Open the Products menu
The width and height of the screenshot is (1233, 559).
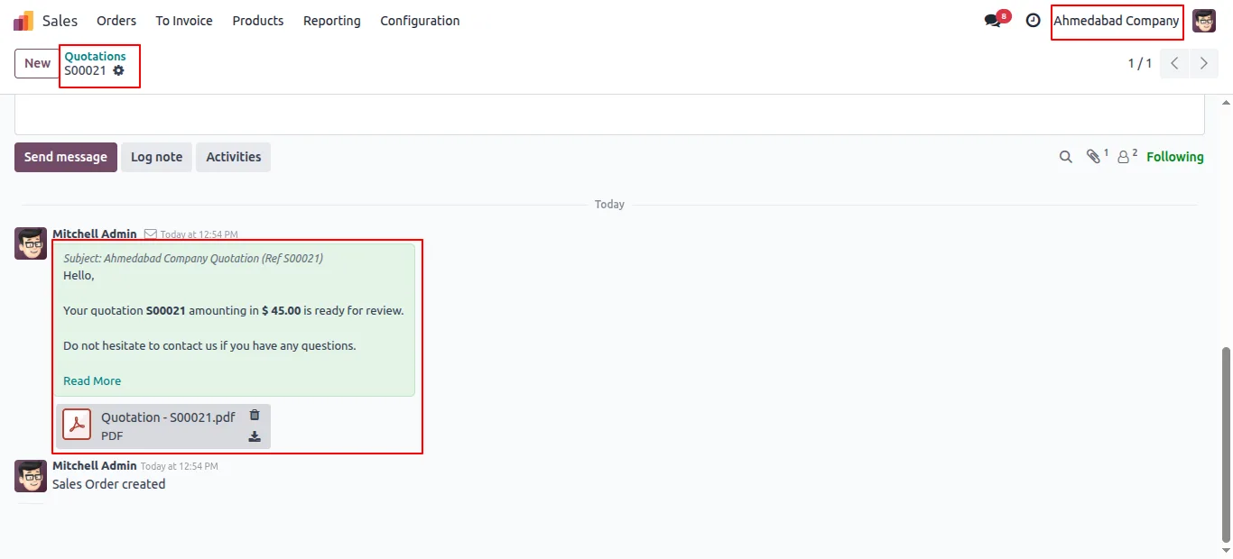coord(258,21)
